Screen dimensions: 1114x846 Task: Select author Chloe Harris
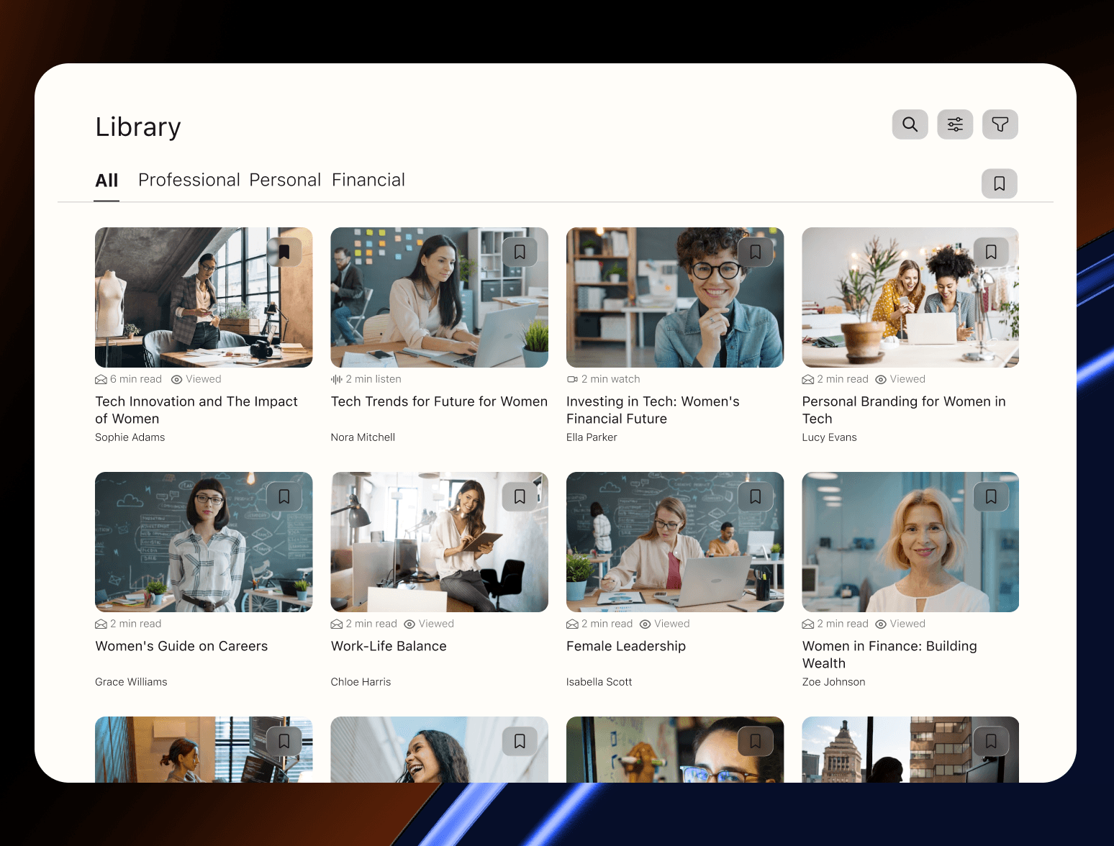point(361,682)
